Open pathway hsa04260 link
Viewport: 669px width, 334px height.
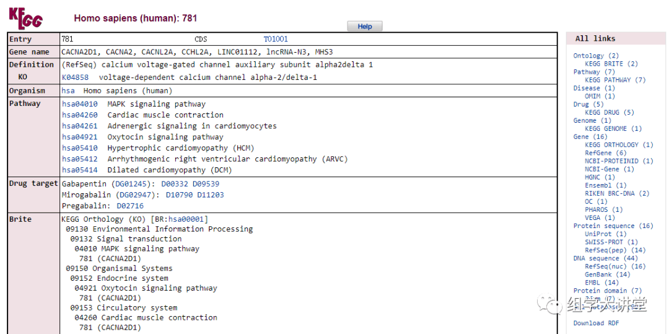79,115
